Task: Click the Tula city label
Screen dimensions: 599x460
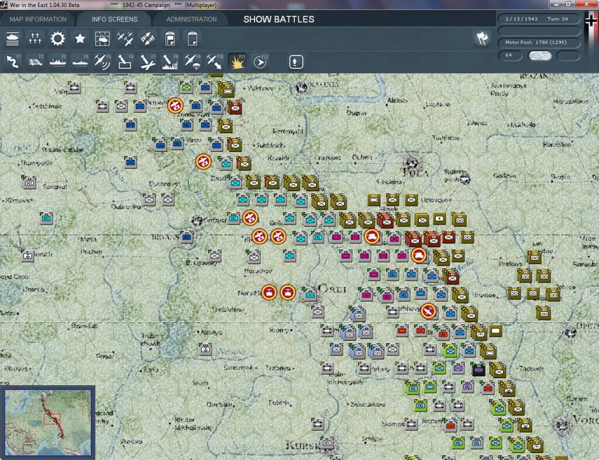Action: coord(416,172)
